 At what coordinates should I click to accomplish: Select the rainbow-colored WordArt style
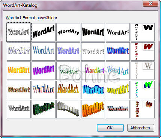pyautogui.click(x=93, y=71)
